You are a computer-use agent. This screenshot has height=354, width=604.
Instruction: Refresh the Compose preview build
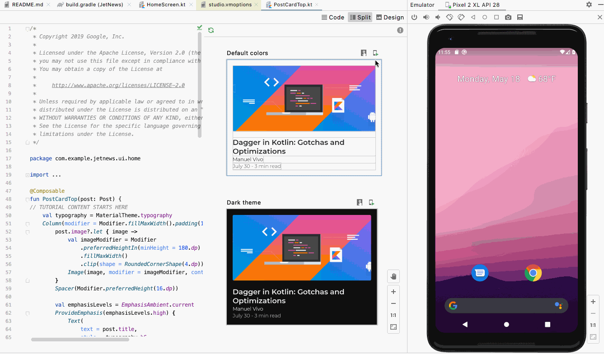pos(210,30)
